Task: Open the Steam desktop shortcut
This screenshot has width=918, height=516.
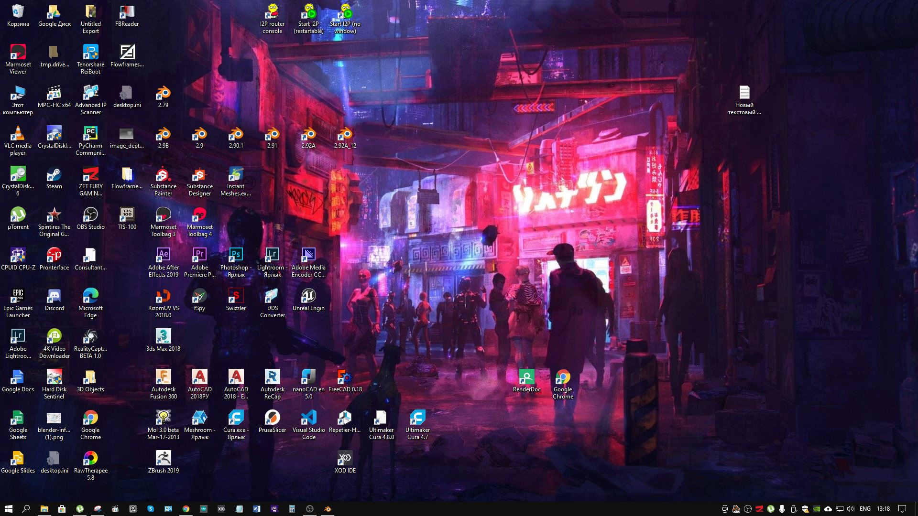Action: point(54,178)
